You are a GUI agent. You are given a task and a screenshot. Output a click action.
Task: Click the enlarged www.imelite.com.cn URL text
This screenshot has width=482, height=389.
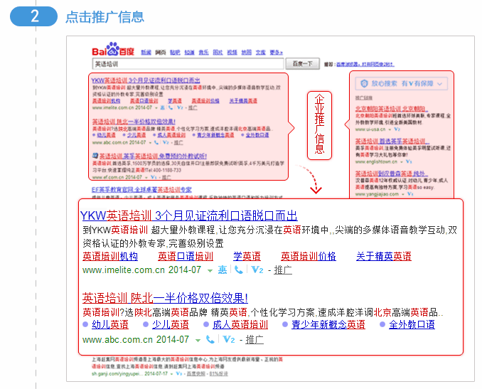coord(124,270)
